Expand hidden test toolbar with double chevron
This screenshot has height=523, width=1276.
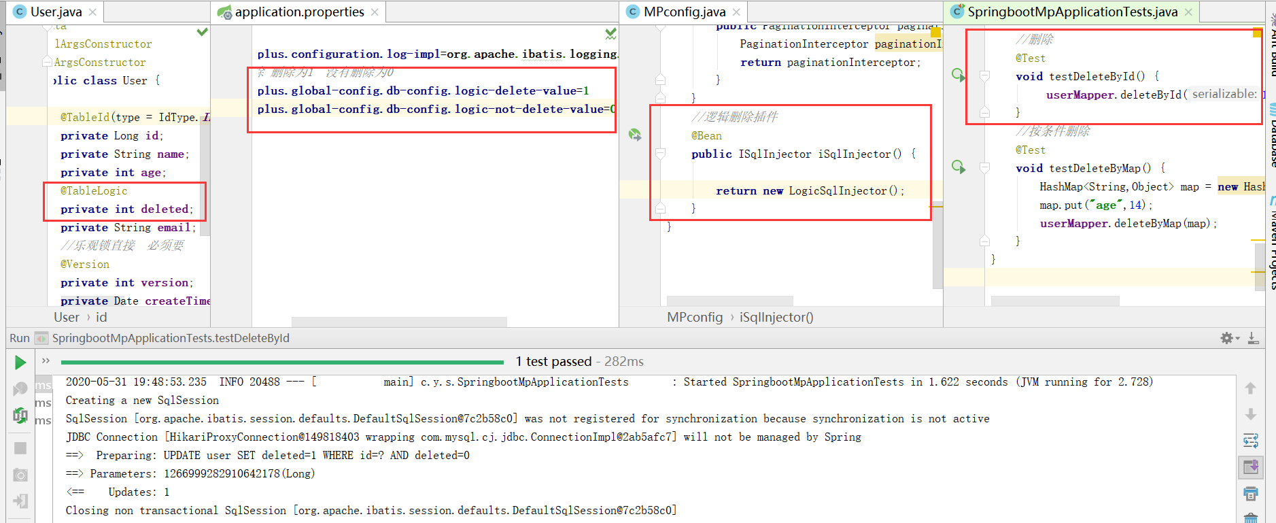[x=46, y=361]
